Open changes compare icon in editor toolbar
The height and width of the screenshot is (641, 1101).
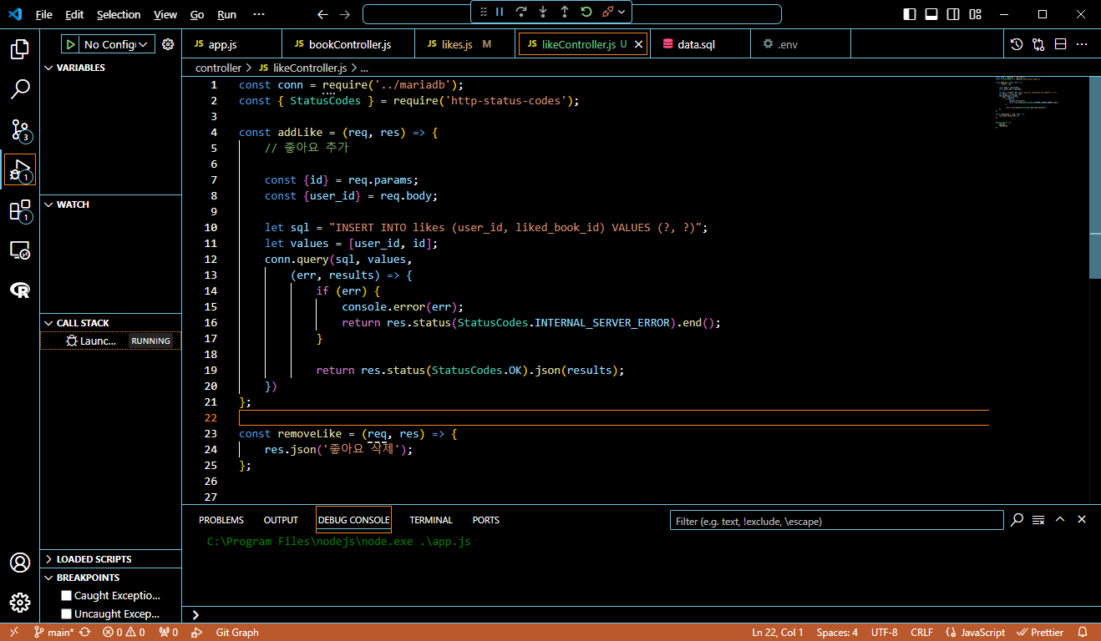tap(1038, 44)
